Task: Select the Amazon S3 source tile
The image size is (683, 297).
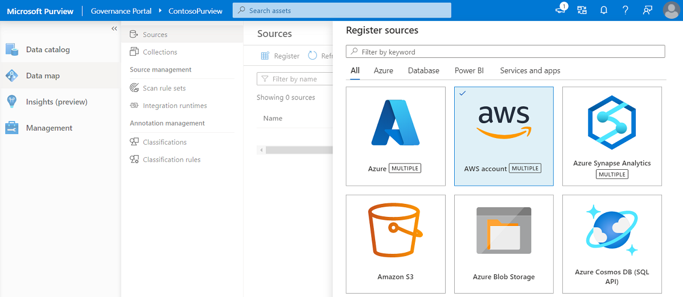Action: [396, 244]
